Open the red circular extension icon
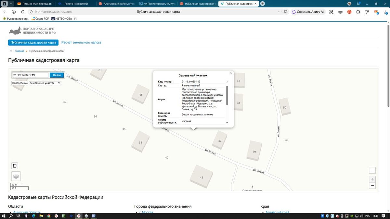This screenshot has width=390, height=219. [349, 12]
